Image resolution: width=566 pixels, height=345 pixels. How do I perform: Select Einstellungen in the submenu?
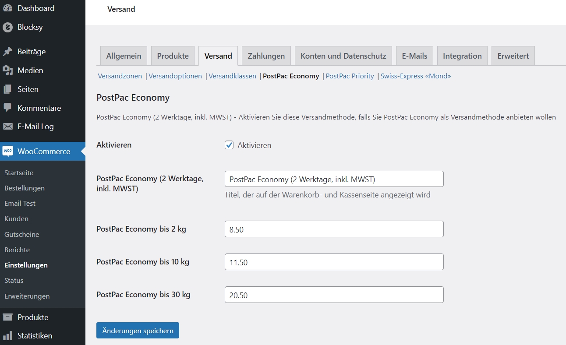tap(26, 265)
